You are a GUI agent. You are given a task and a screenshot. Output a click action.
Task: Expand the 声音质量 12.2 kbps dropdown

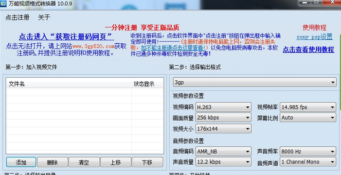click(224, 162)
